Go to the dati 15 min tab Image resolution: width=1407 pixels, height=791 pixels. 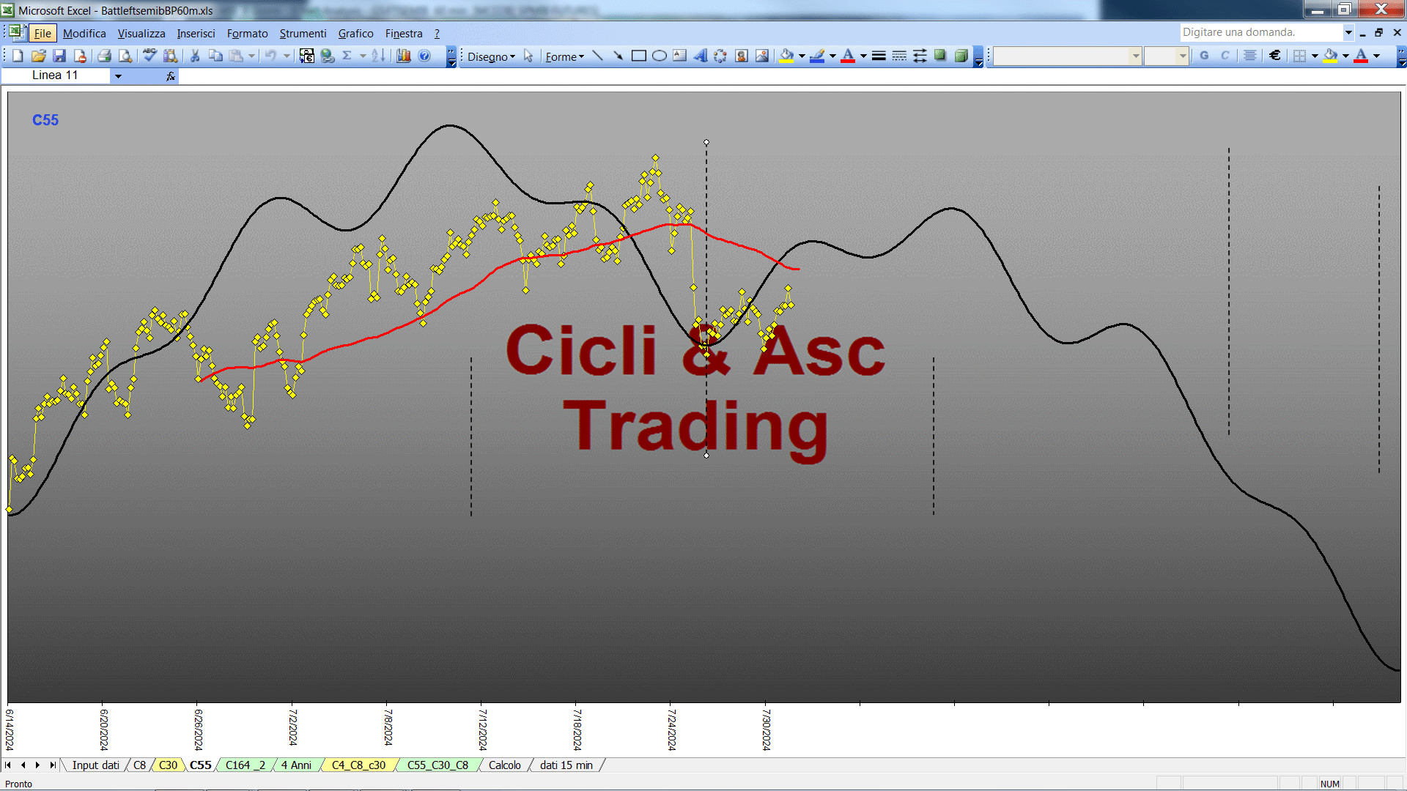(566, 765)
